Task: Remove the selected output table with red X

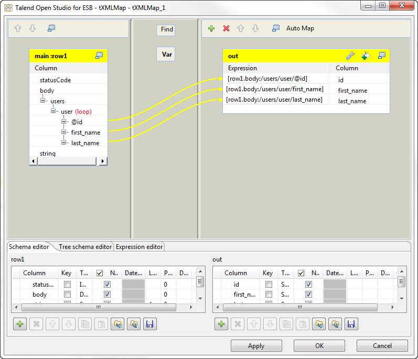Action: coord(226,28)
